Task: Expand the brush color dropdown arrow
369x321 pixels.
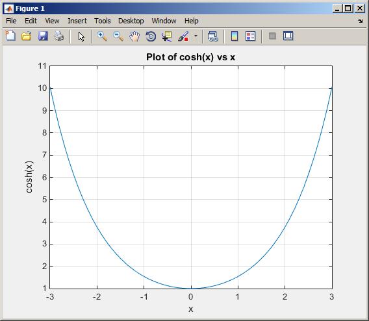Action: point(196,36)
